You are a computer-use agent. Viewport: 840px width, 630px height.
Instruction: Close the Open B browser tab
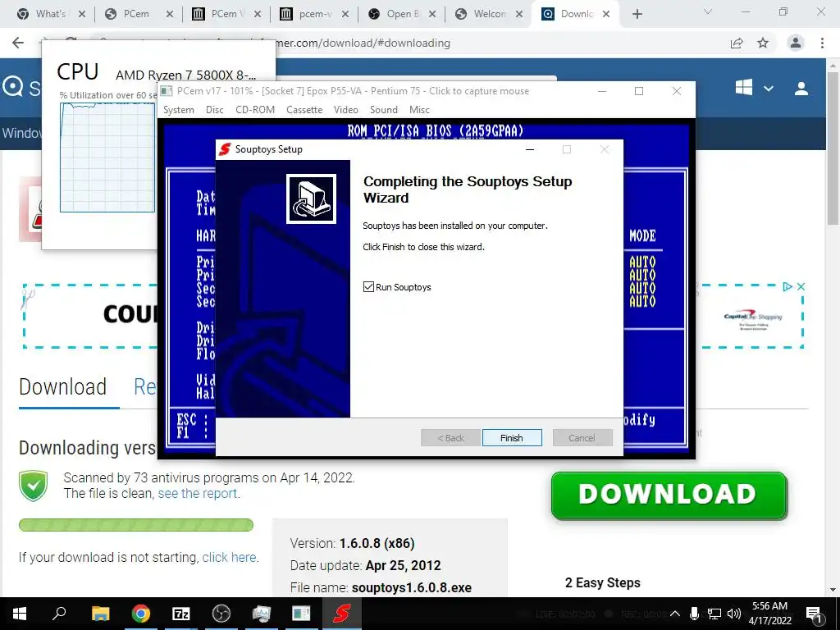pos(432,15)
